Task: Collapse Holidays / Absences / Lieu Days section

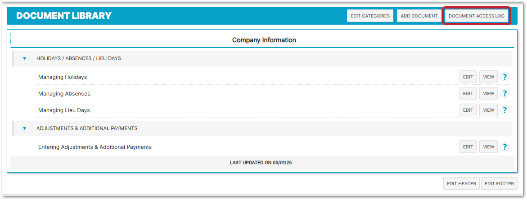Action: pyautogui.click(x=25, y=58)
